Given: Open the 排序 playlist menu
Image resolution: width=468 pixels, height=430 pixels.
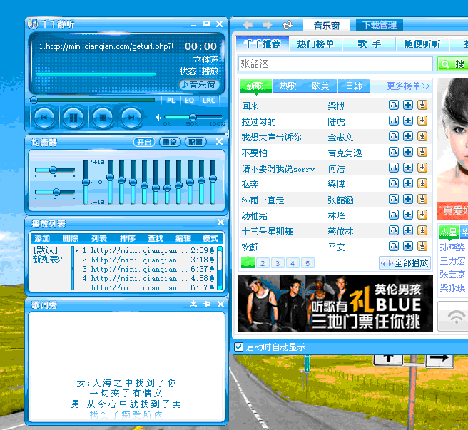Looking at the screenshot, I should coord(128,238).
